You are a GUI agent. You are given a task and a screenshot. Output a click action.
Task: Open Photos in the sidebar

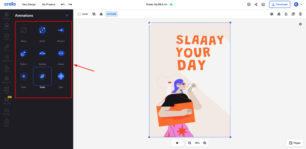(7, 26)
